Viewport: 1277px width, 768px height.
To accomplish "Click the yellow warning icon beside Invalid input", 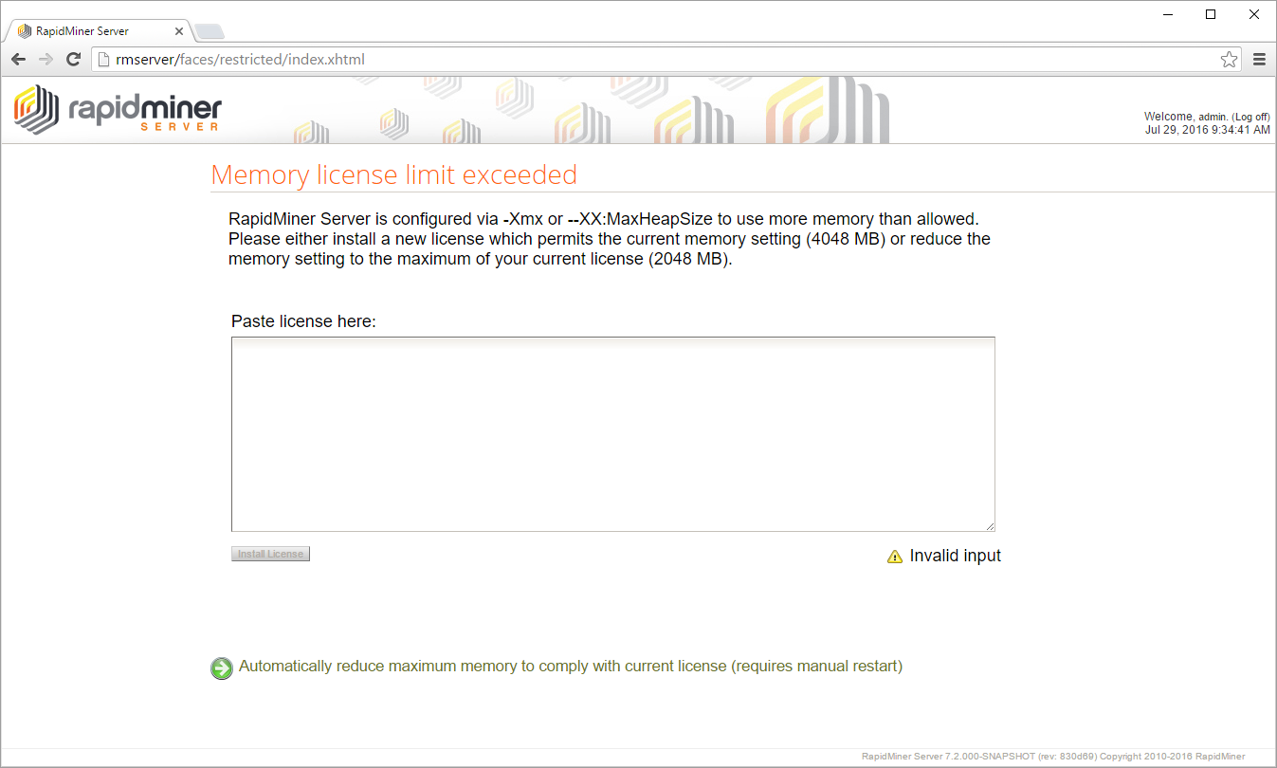I will point(894,557).
